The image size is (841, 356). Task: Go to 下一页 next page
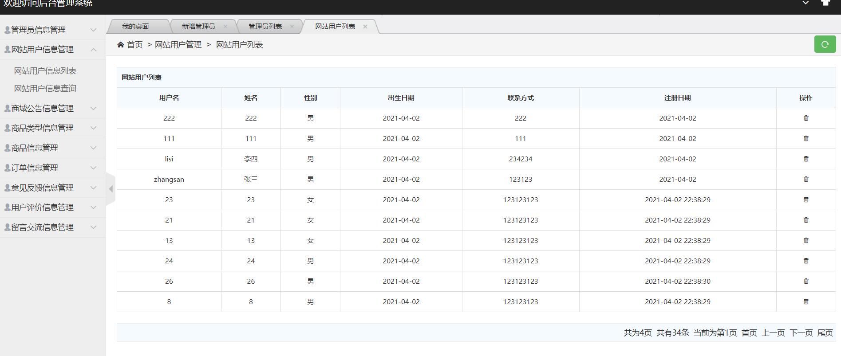pos(802,333)
